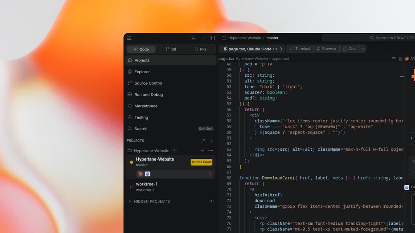The image size is (415, 233).
Task: Click the Shift Shift shortcut badge
Action: pyautogui.click(x=206, y=129)
